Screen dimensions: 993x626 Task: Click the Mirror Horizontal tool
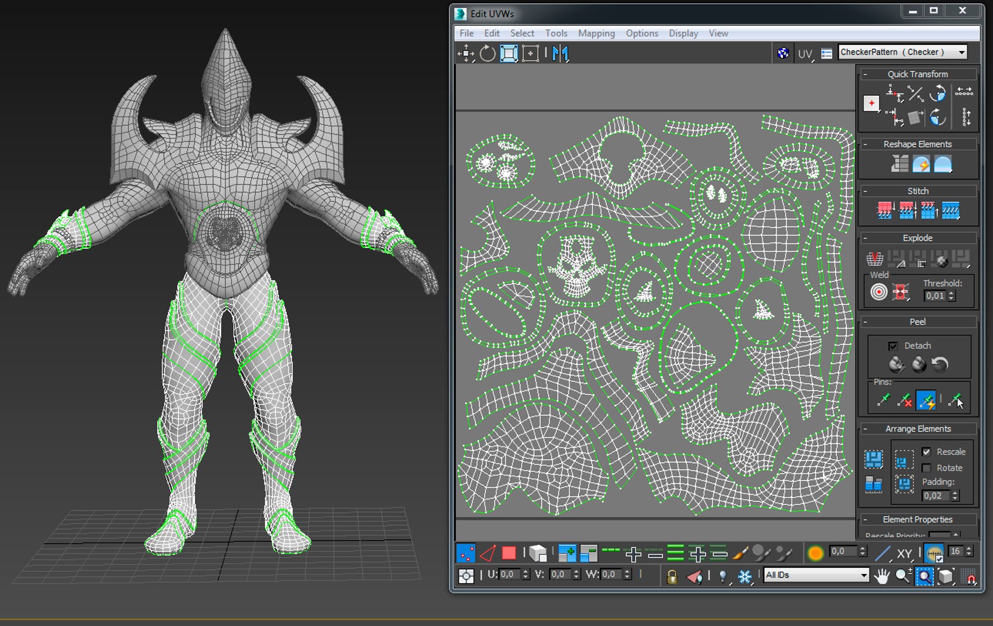pyautogui.click(x=560, y=53)
